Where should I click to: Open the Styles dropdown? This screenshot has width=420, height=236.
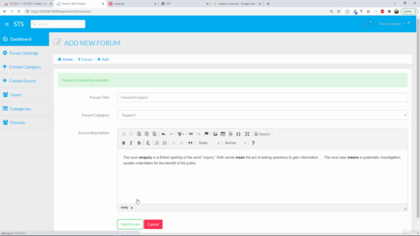pos(209,143)
